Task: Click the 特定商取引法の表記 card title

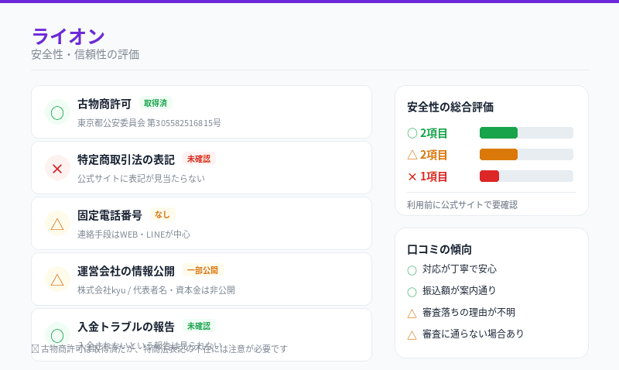Action: click(x=126, y=159)
